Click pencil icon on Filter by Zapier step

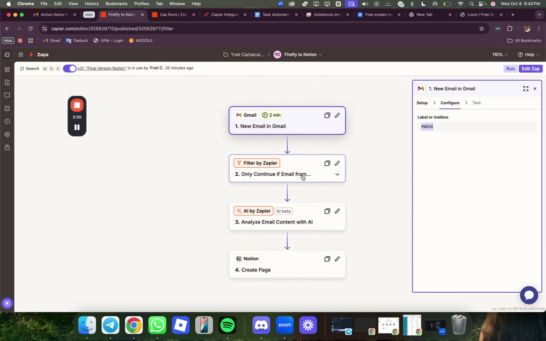(x=337, y=163)
